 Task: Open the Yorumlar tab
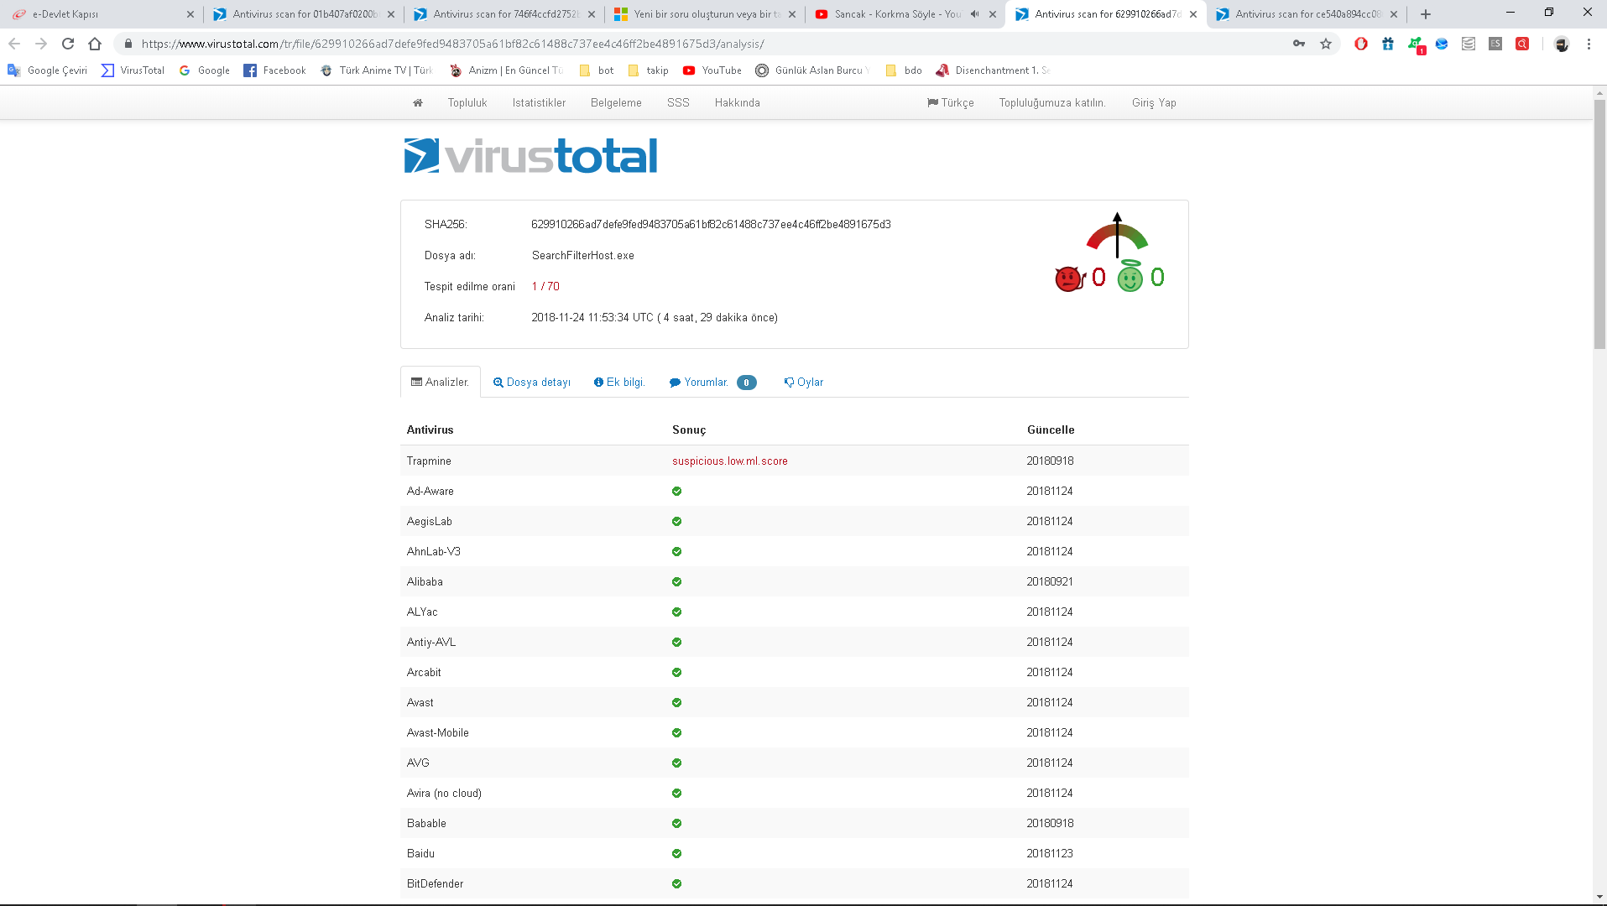tap(712, 383)
